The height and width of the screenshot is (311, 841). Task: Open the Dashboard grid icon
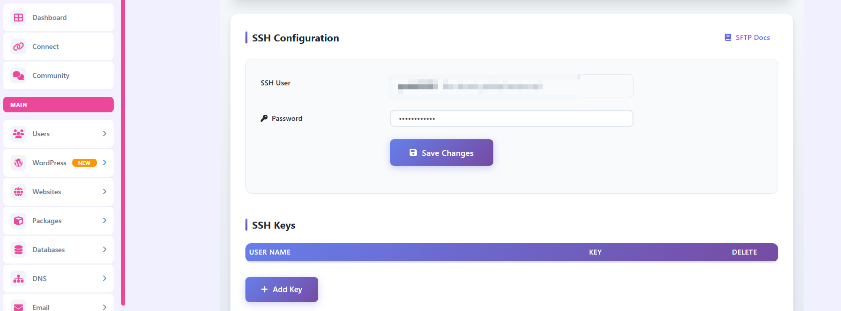click(x=18, y=17)
